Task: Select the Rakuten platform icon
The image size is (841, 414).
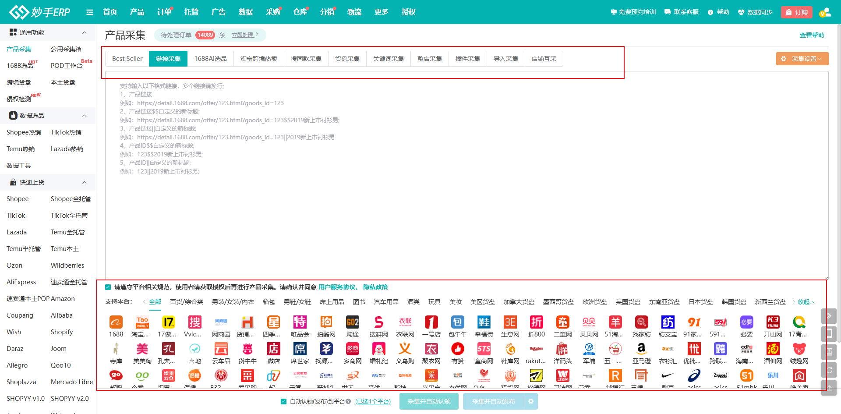Action: (x=537, y=349)
